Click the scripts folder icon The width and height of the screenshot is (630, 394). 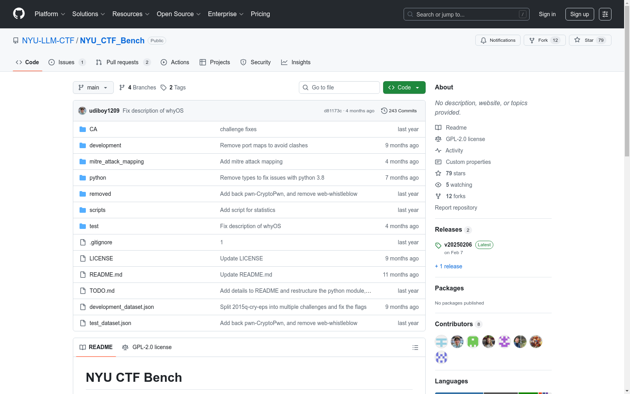(83, 210)
